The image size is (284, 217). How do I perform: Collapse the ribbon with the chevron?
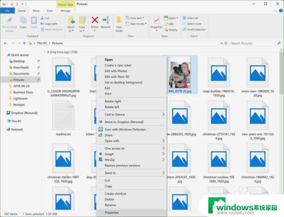(275, 11)
